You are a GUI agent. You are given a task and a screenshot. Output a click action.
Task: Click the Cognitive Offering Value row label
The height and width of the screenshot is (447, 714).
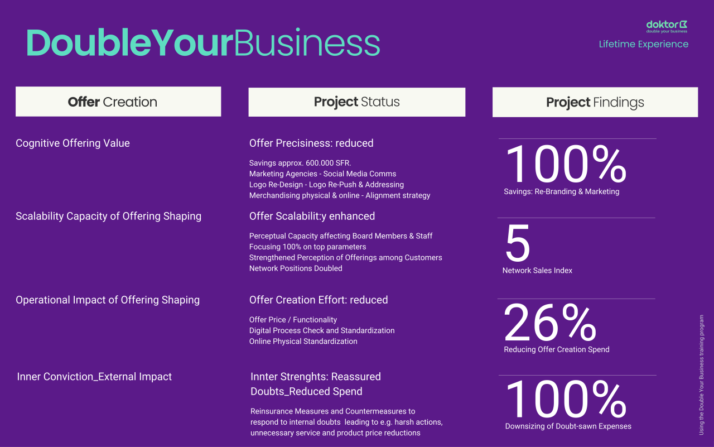coord(73,143)
